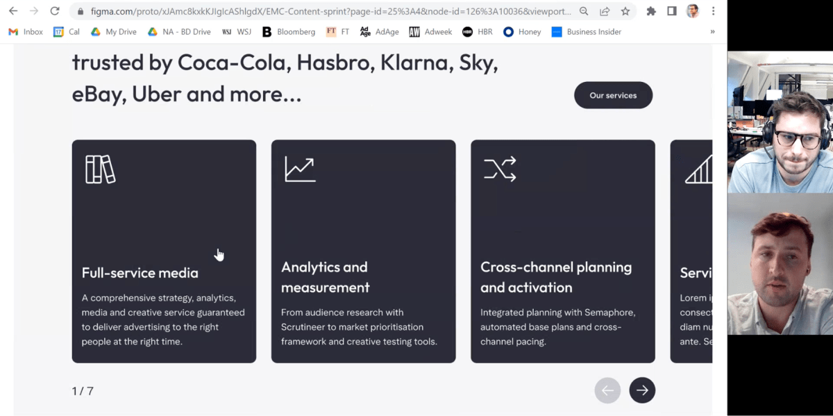Viewport: 833px width, 416px height.
Task: Toggle the browser side panel icon
Action: (672, 11)
